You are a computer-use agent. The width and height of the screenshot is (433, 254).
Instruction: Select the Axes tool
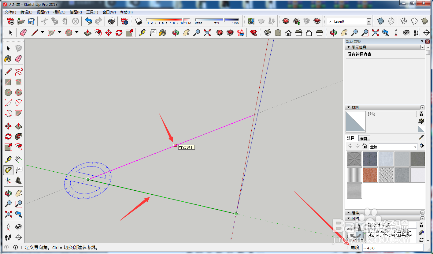click(8, 181)
